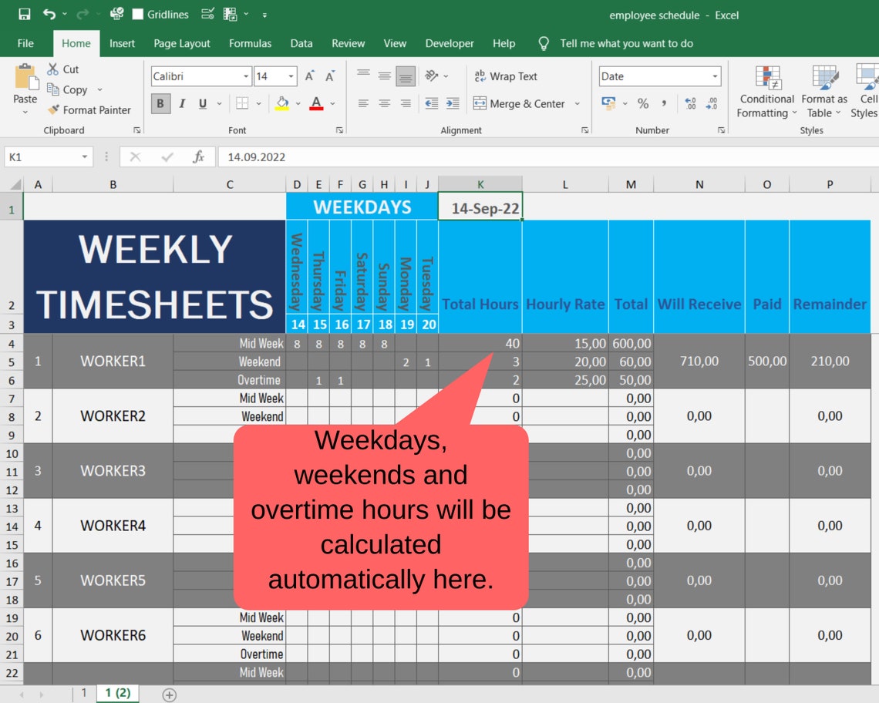This screenshot has width=879, height=703.
Task: Open Conditional Formatting options
Action: 766,92
